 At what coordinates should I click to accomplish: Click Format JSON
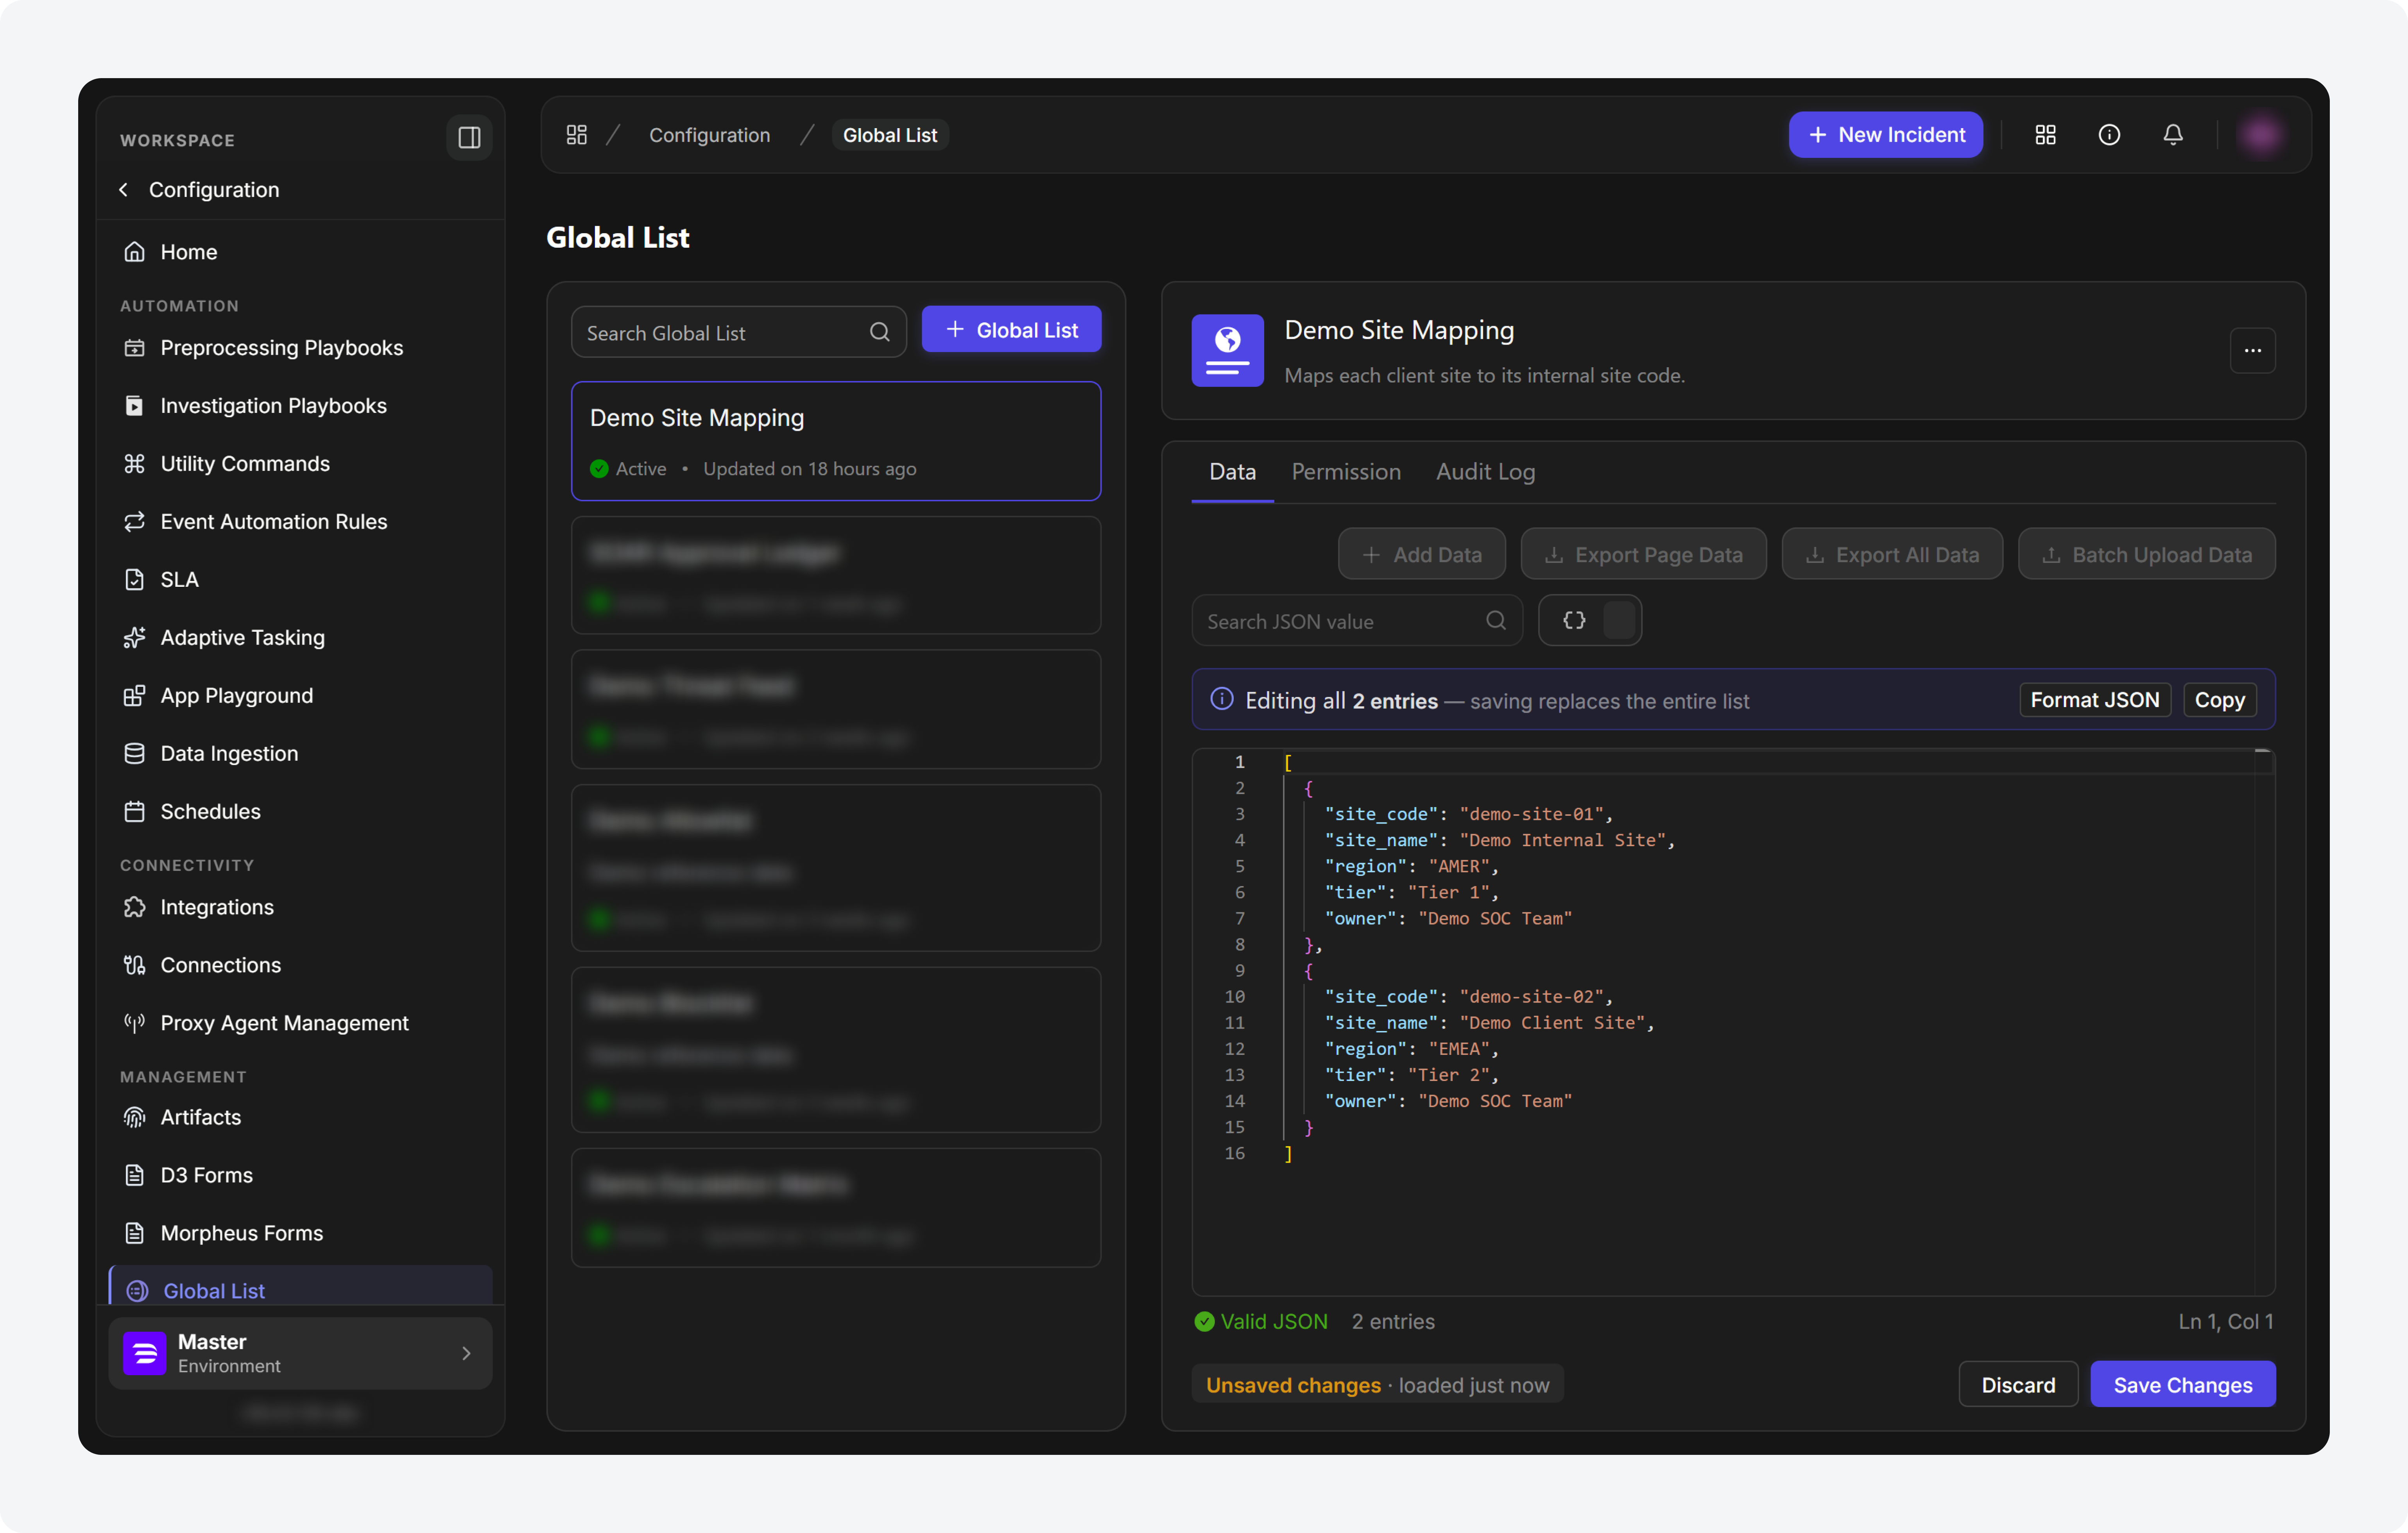coord(2095,700)
